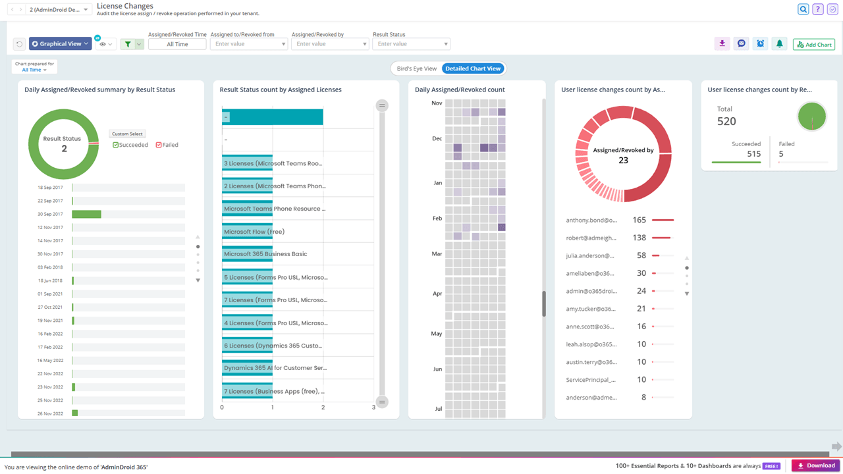Click the Result Status donut chart center
This screenshot has width=843, height=474.
64,144
